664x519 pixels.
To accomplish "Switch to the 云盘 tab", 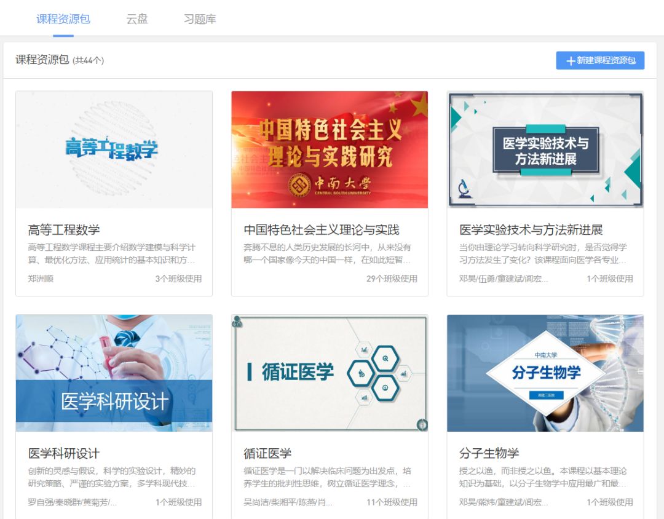I will point(137,19).
